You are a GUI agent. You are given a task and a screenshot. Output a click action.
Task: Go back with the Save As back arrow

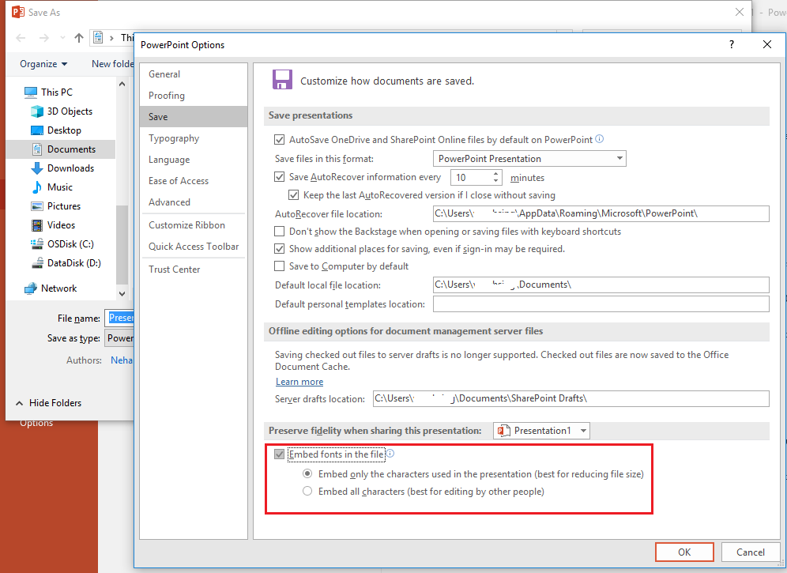[21, 38]
